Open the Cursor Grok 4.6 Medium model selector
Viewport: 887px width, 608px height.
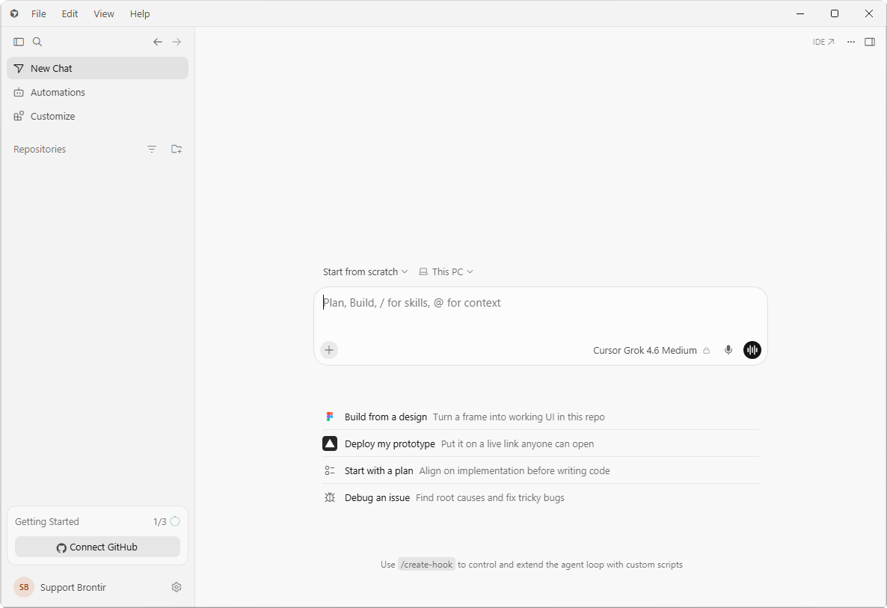coord(645,351)
